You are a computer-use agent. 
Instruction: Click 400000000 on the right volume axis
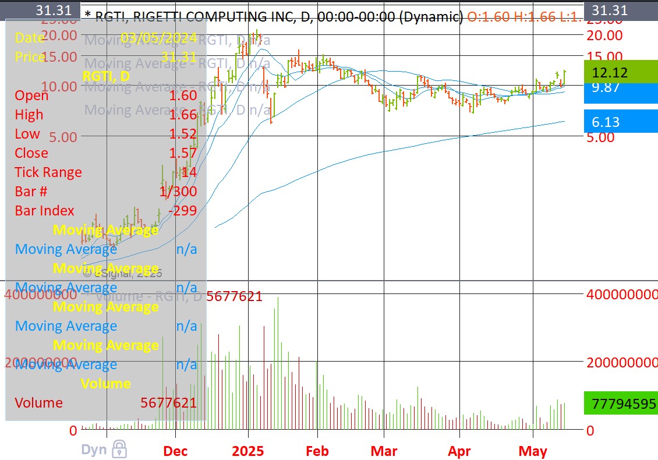coord(622,294)
